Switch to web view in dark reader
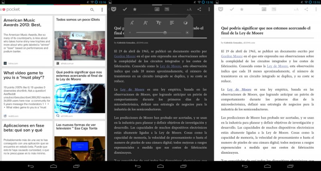The width and height of the screenshot is (321, 171). point(167,9)
